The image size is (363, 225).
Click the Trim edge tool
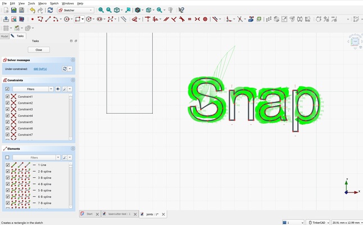tap(240, 19)
